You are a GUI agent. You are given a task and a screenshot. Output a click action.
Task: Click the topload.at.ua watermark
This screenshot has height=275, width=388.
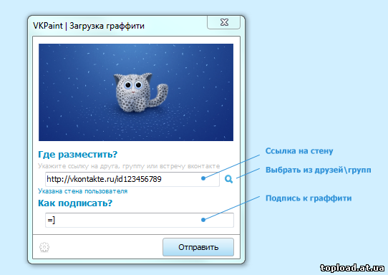352,268
